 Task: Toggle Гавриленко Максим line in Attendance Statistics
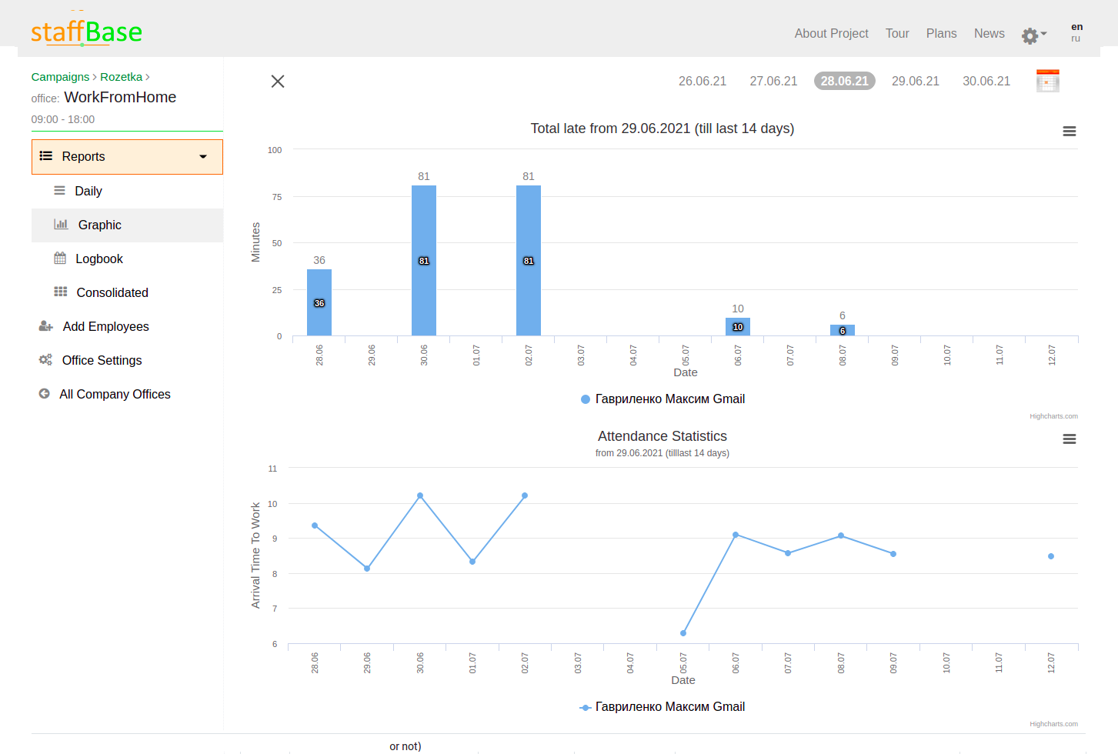662,706
